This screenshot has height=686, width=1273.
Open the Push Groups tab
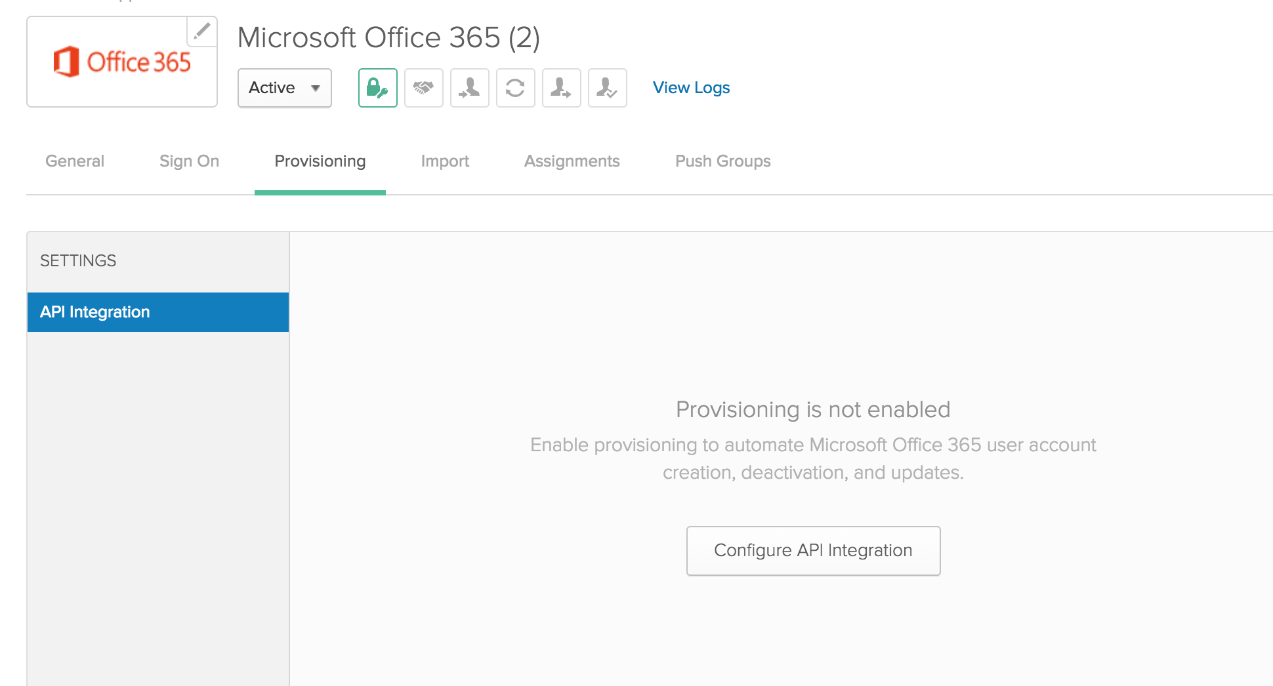point(722,161)
